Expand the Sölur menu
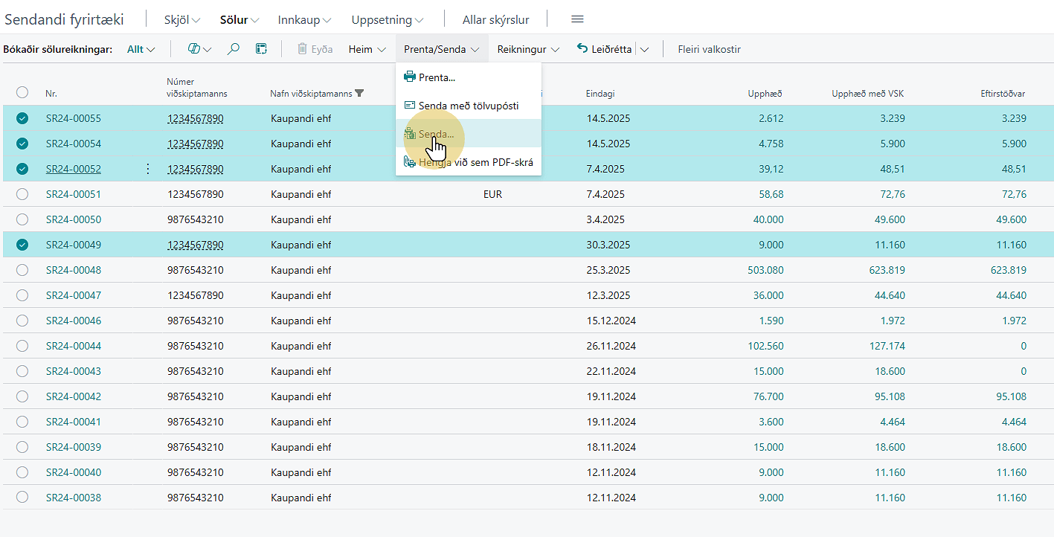The width and height of the screenshot is (1054, 537). point(240,20)
